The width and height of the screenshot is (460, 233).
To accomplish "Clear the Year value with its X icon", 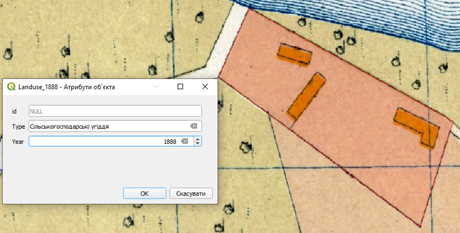I will pyautogui.click(x=184, y=141).
